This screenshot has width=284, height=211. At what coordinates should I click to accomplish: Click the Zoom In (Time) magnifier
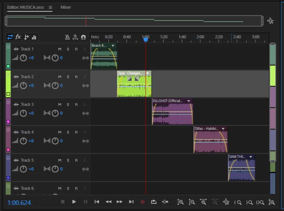pos(181,202)
